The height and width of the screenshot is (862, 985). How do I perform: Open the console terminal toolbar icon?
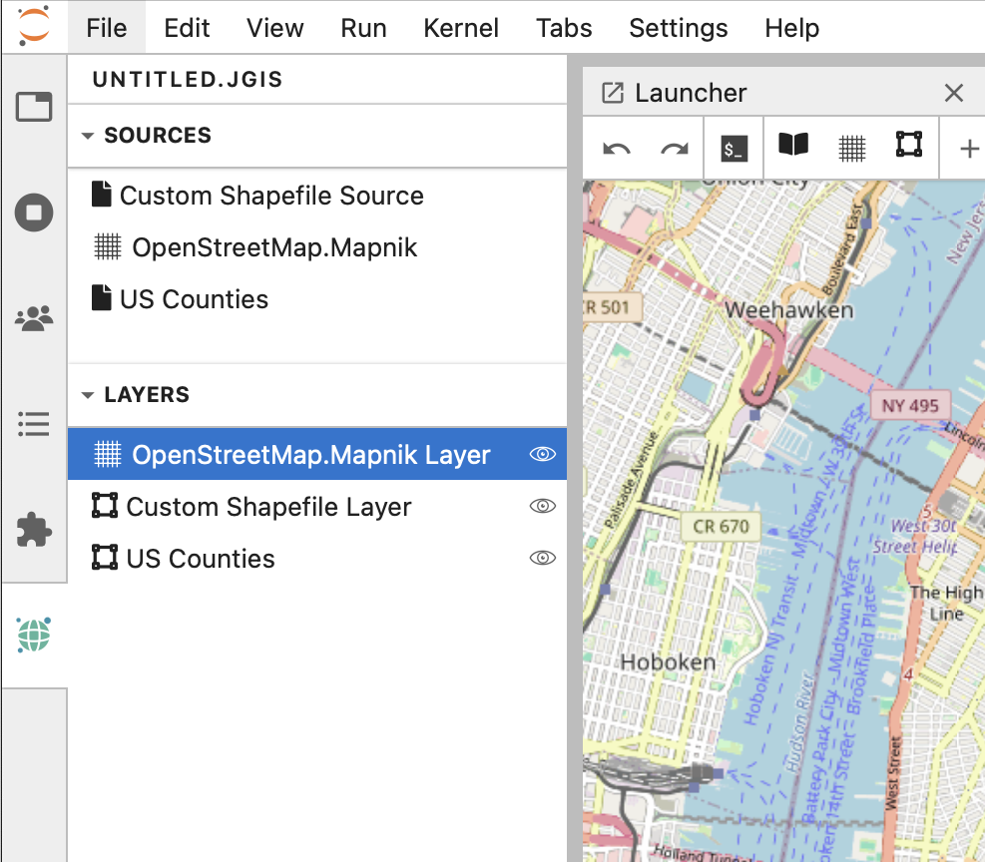click(x=734, y=149)
